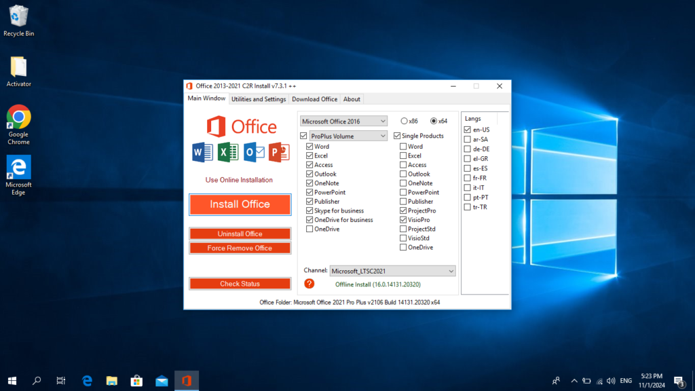Go to the Download Office tab
Viewport: 695px width, 391px height.
pos(314,99)
